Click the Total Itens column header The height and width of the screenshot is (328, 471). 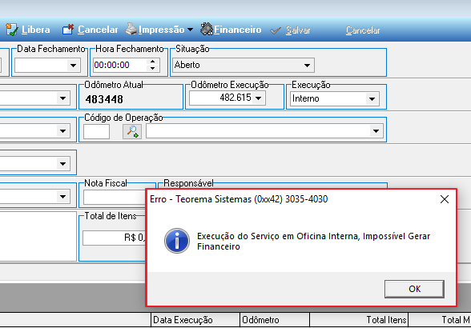click(x=359, y=320)
